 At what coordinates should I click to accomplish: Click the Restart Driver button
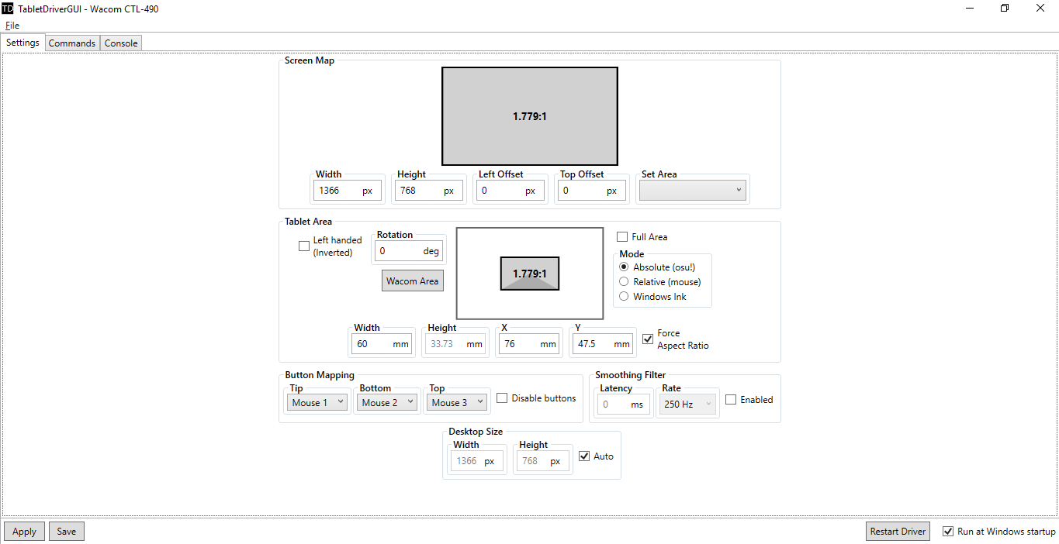898,531
